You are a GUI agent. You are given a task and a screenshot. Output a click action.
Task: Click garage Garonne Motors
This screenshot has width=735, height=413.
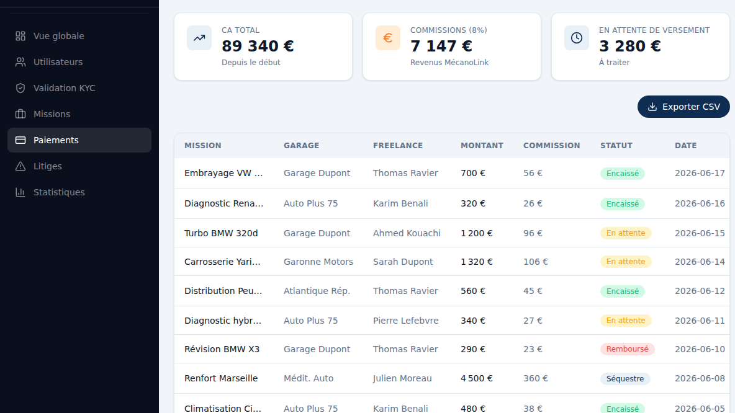[318, 262]
